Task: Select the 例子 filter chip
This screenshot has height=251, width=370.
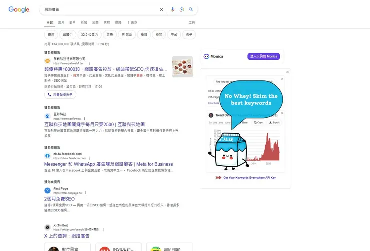Action: pos(189,35)
